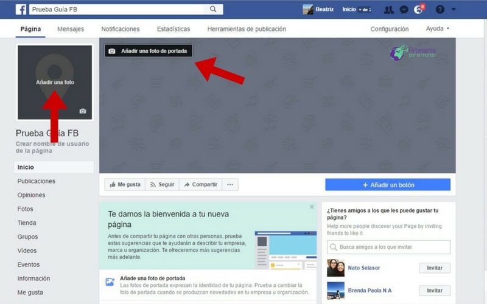Open the Messenger messages icon

[x=404, y=10]
